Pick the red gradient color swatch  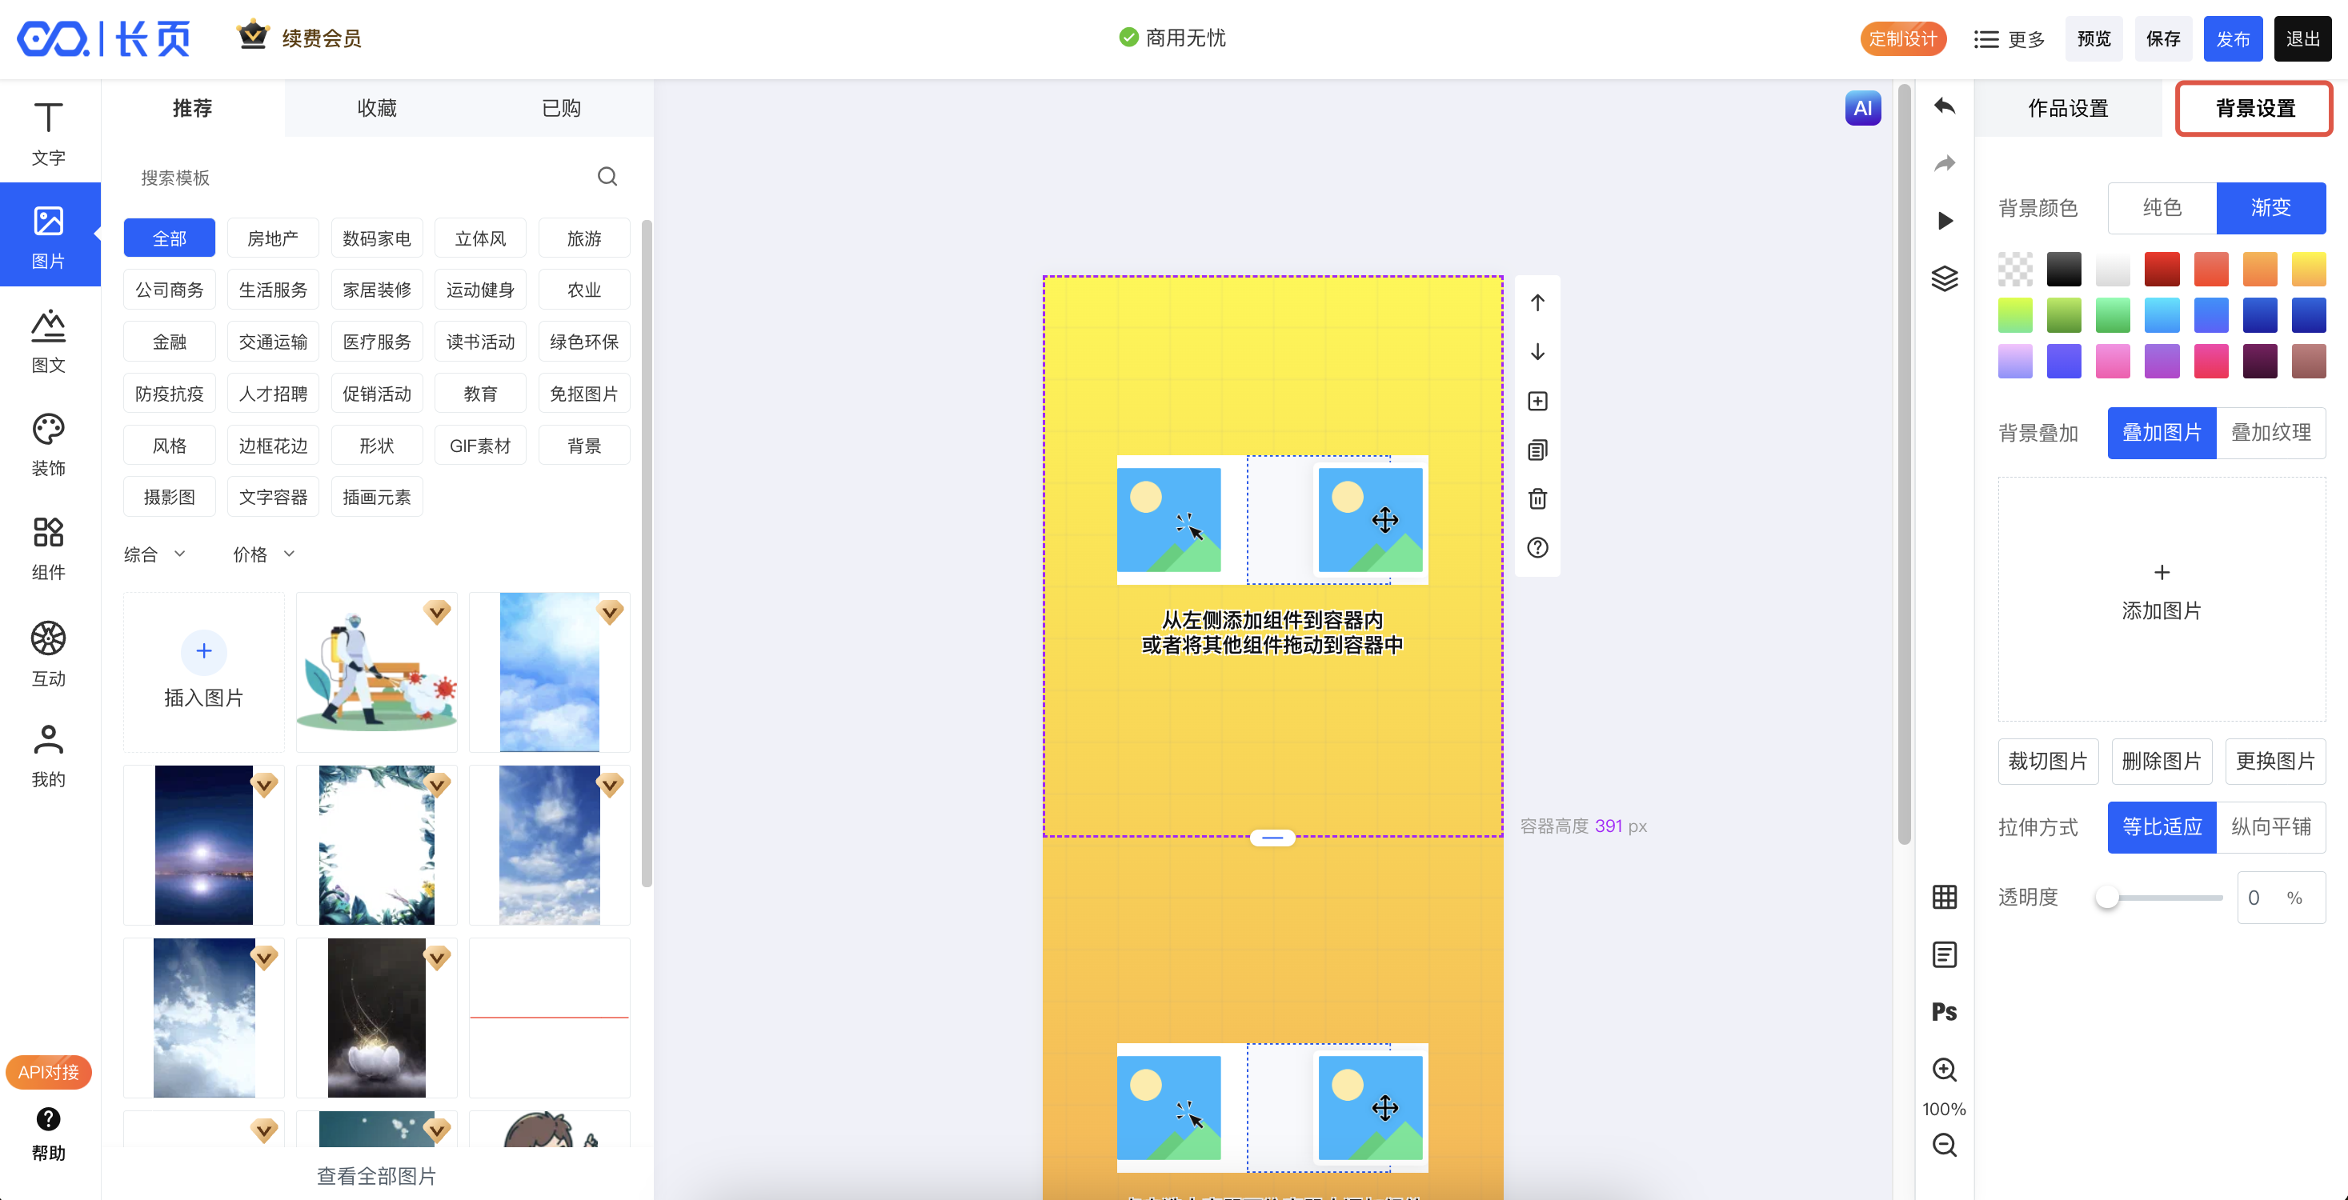point(2162,269)
